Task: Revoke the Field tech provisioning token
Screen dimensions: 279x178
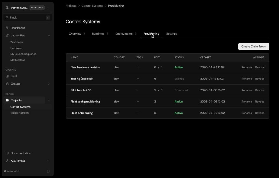Action: pyautogui.click(x=260, y=102)
